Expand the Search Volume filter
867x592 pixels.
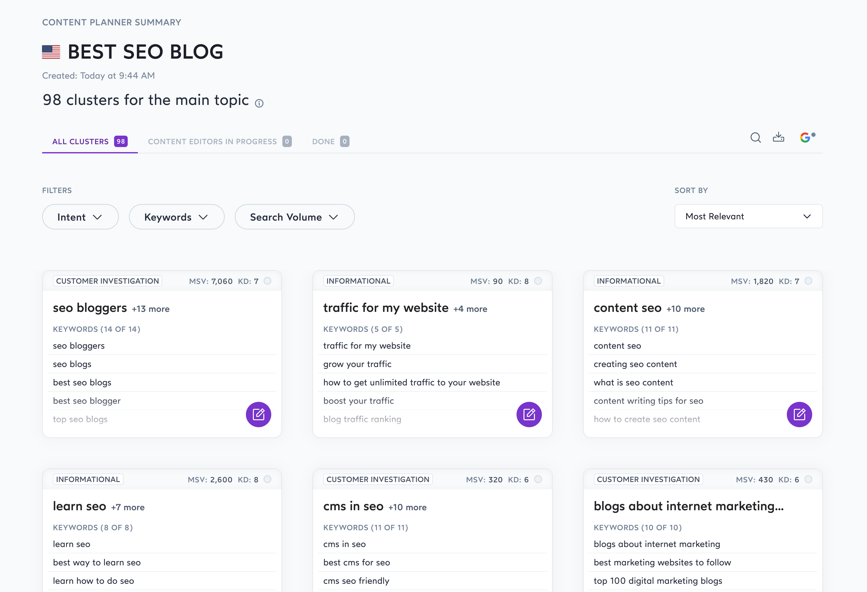(294, 217)
